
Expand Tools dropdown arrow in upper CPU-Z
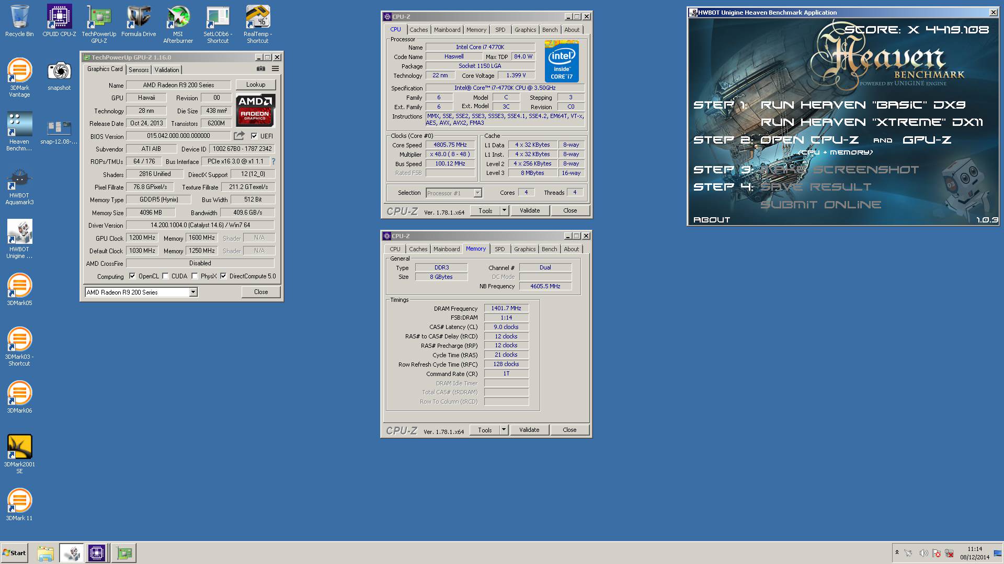(x=504, y=210)
